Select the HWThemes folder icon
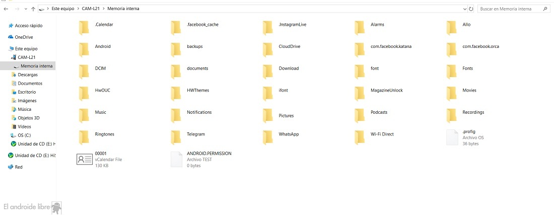This screenshot has width=554, height=215. point(176,94)
